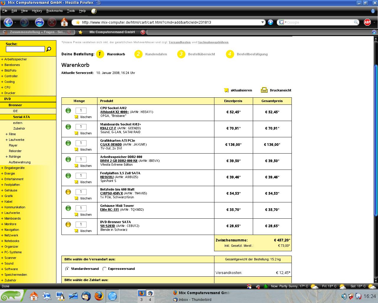Screen dimensions: 378x303
Task: Click the löschen text for Elite RC-331
Action: click(x=86, y=215)
